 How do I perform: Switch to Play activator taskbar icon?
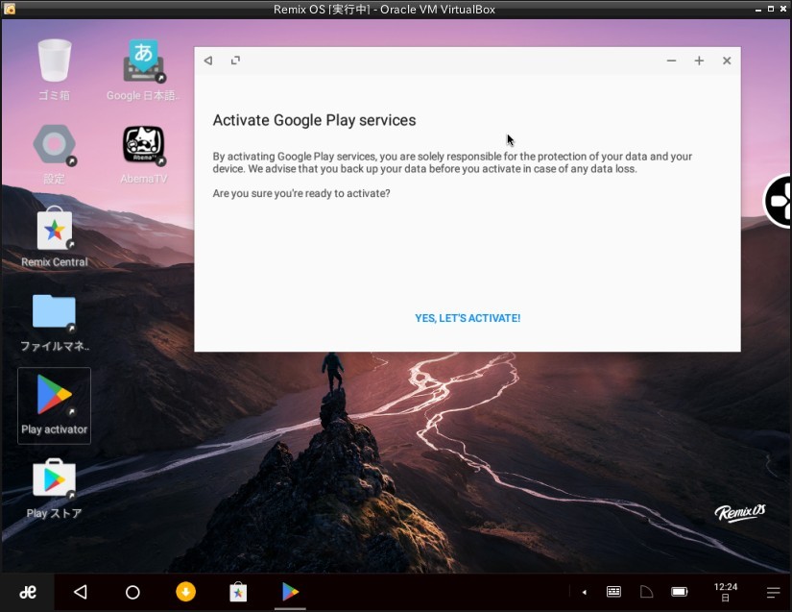(291, 592)
